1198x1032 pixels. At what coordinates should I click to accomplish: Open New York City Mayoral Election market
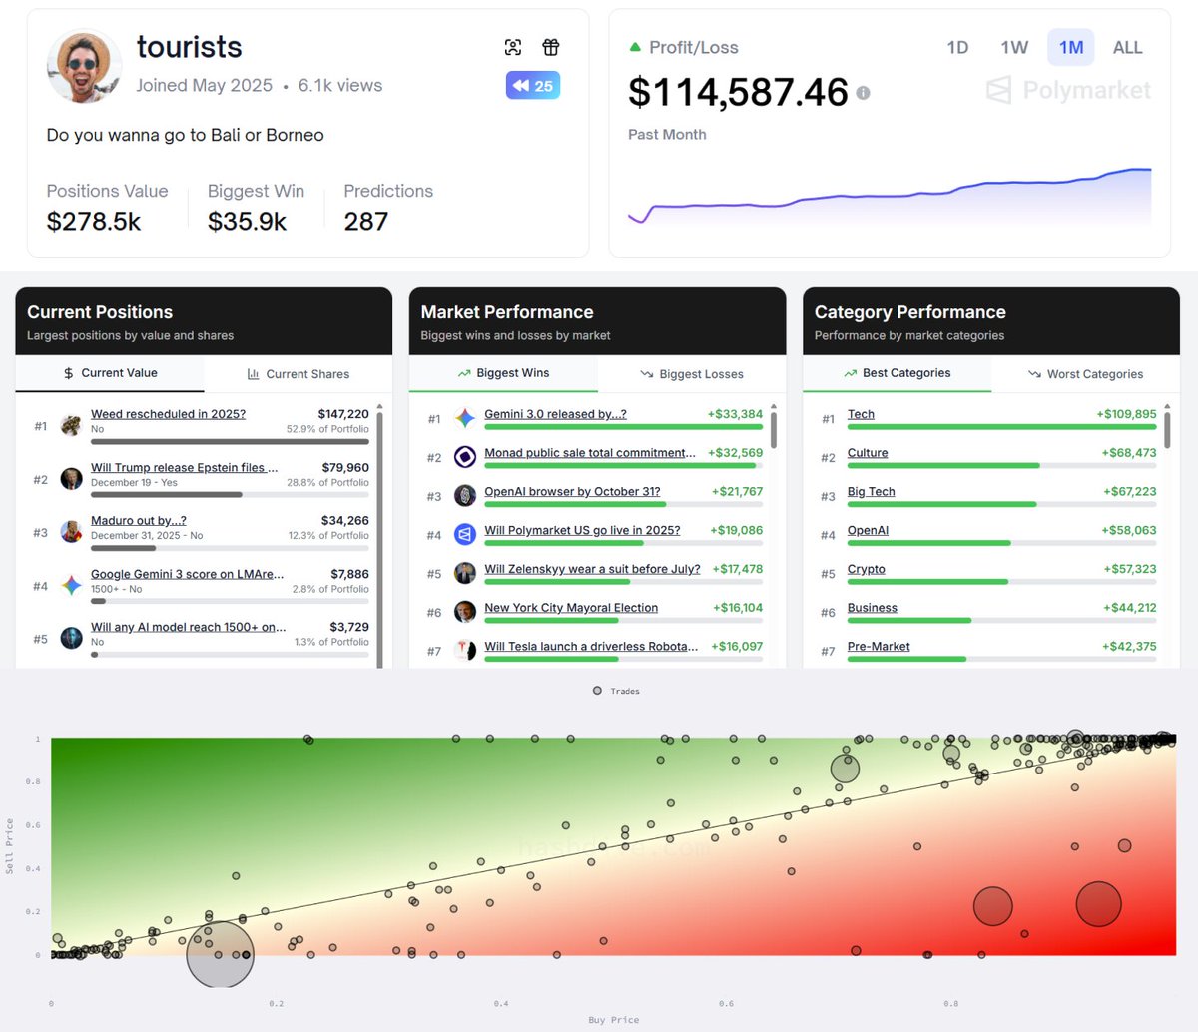(x=571, y=608)
